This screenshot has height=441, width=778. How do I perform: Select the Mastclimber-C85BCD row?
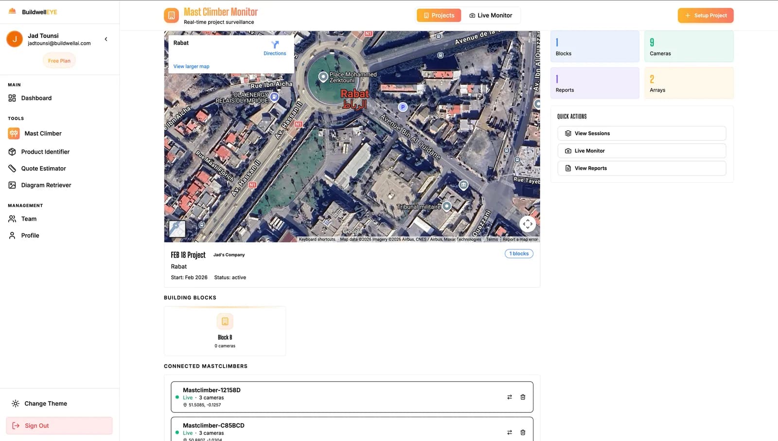click(352, 429)
